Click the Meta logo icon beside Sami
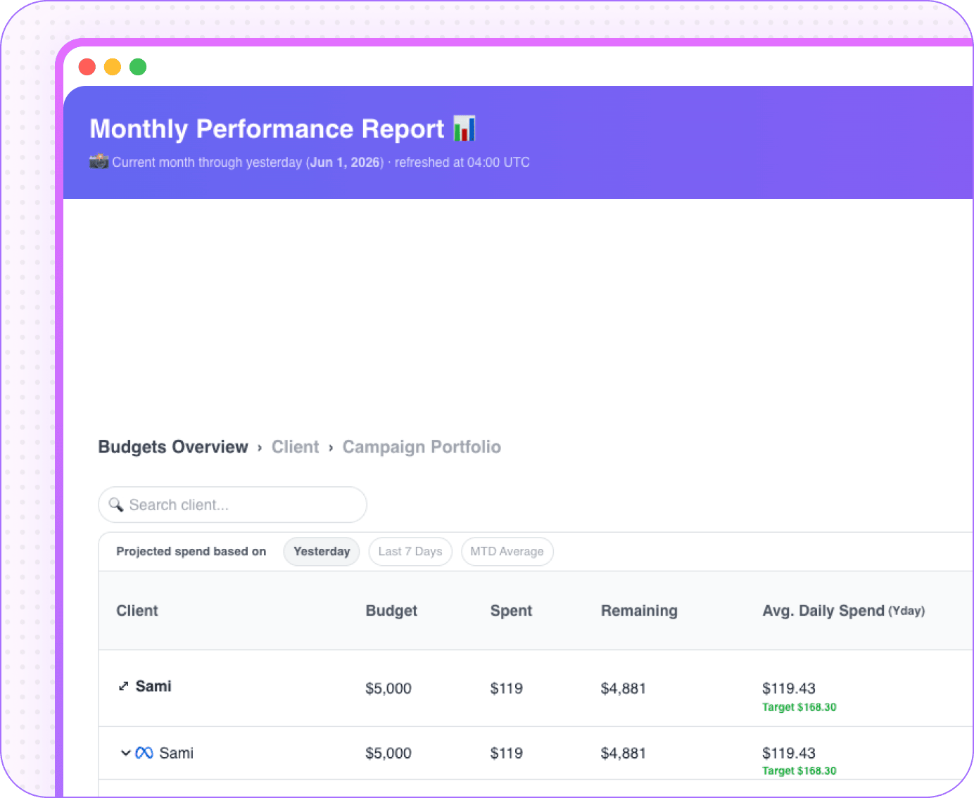The image size is (974, 798). click(144, 753)
